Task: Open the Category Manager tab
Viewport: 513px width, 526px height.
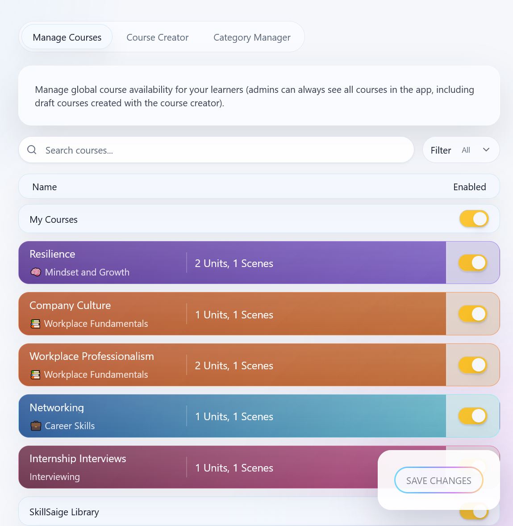Action: [x=252, y=37]
